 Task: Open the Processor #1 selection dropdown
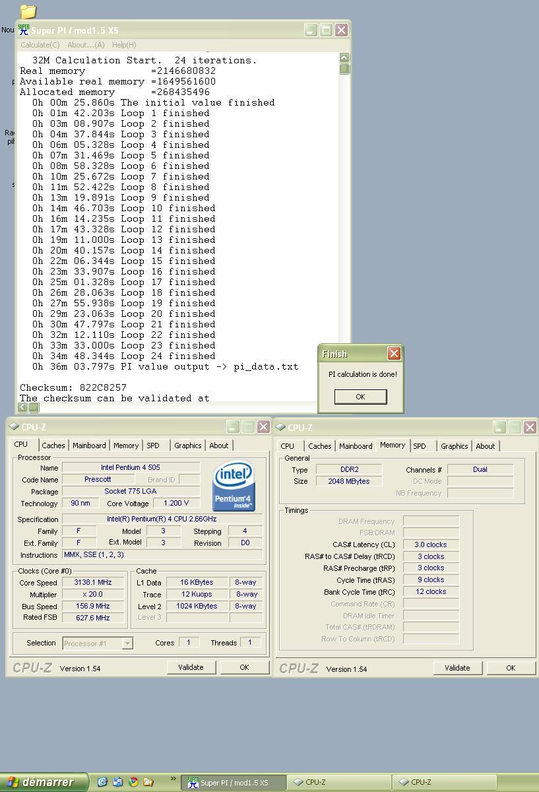[x=98, y=643]
